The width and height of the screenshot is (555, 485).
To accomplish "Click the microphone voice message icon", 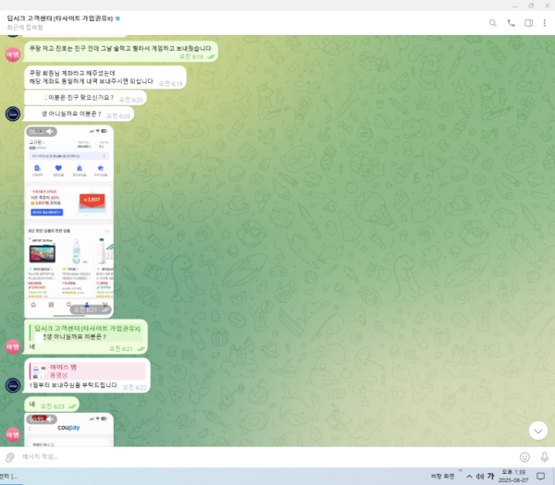I will pos(545,457).
